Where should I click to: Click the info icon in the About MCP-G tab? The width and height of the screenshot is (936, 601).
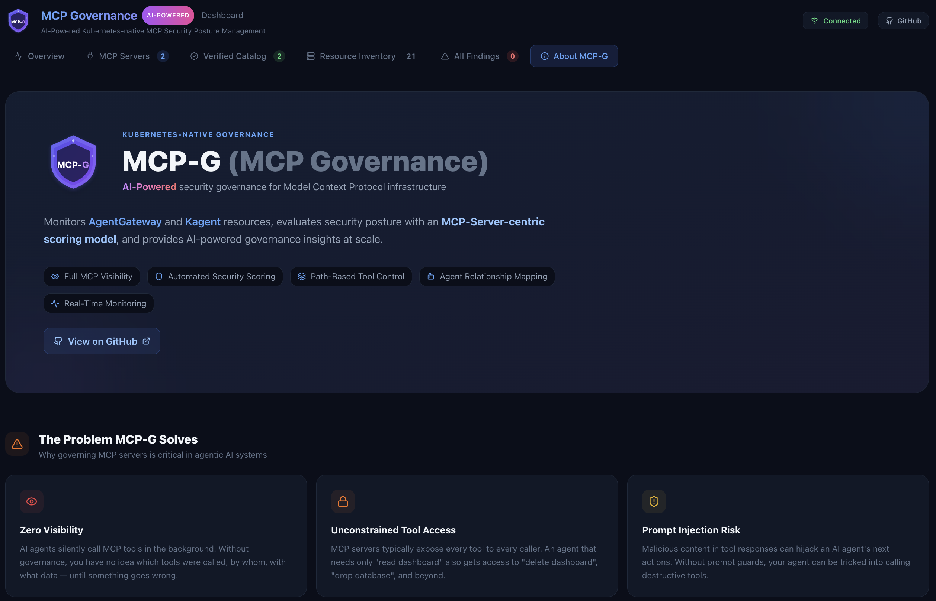[x=544, y=56]
